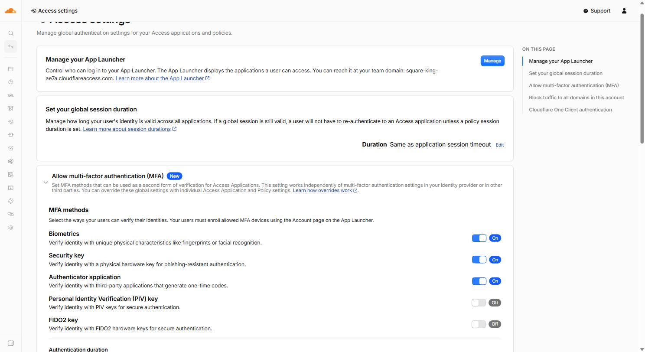The height and width of the screenshot is (352, 645).
Task: Go to Cloudflare One Client authentication section
Action: click(570, 110)
